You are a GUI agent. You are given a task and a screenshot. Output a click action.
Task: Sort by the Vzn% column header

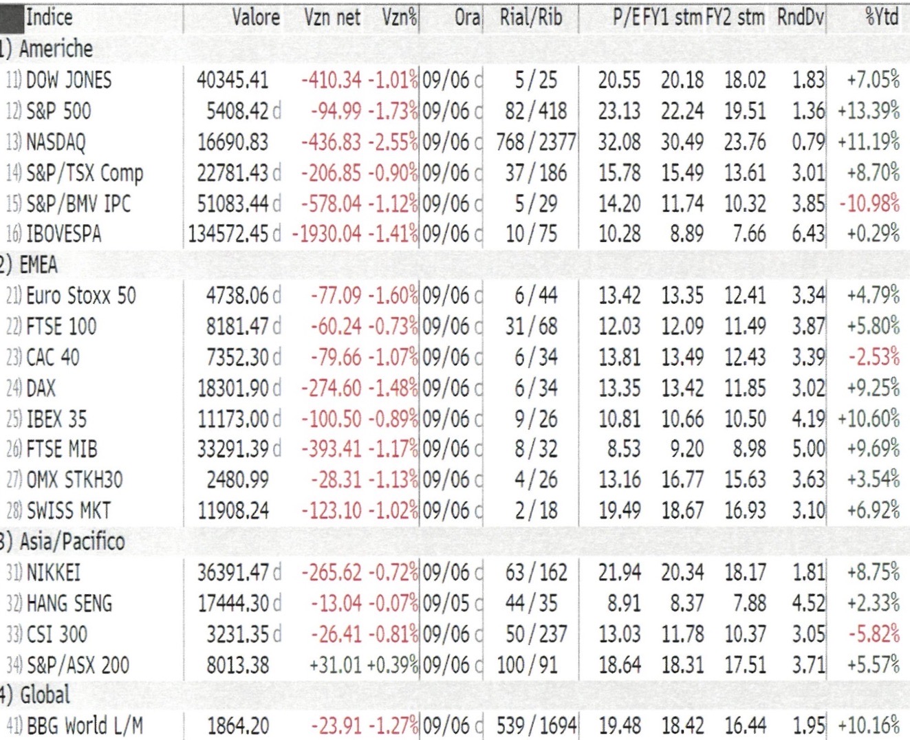(400, 17)
